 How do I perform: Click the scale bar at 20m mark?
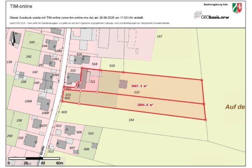(x=26, y=163)
